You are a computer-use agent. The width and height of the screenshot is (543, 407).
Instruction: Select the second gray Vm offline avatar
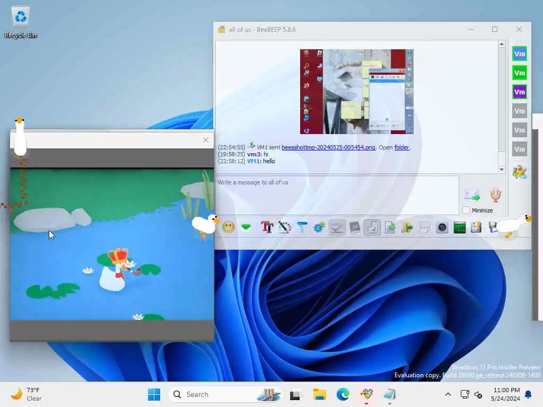(x=520, y=130)
